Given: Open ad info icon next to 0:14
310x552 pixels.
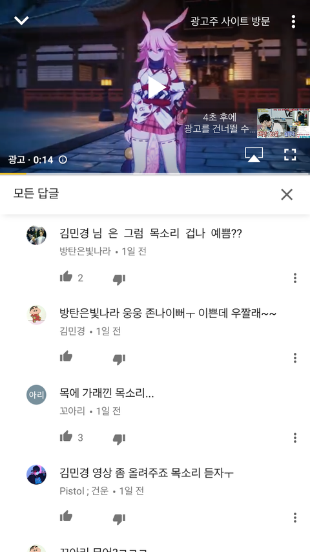Looking at the screenshot, I should point(63,160).
